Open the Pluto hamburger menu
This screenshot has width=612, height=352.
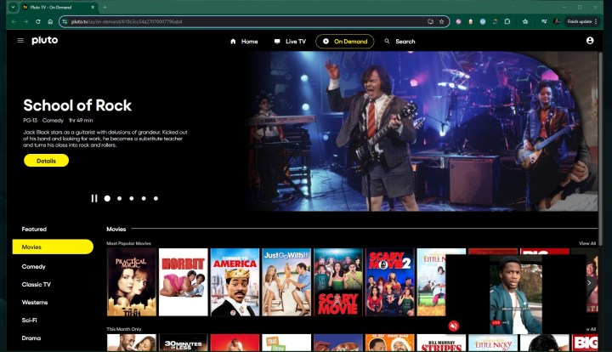click(20, 40)
